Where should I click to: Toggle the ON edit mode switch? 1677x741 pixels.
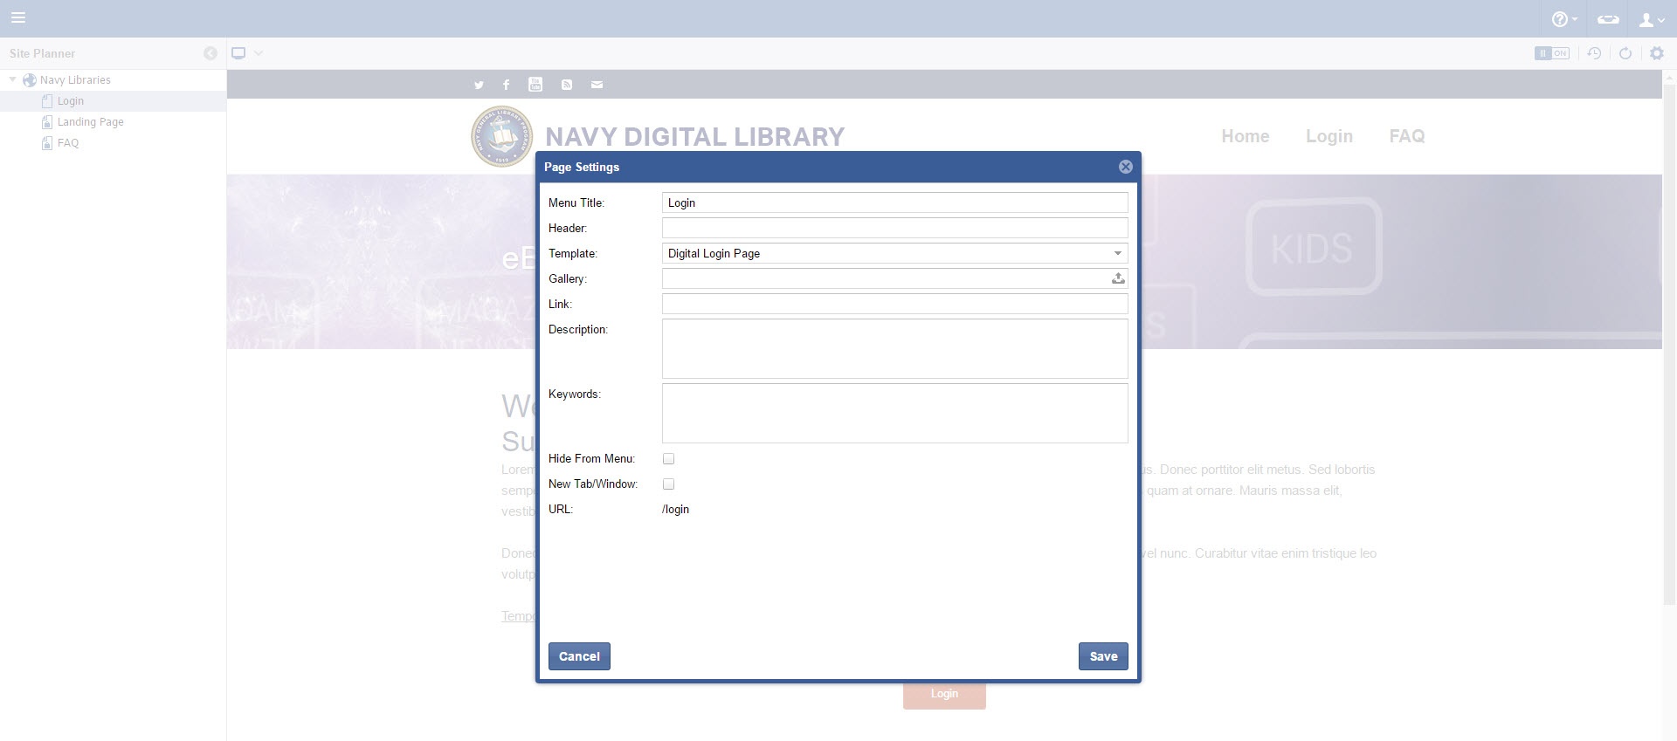click(x=1551, y=53)
